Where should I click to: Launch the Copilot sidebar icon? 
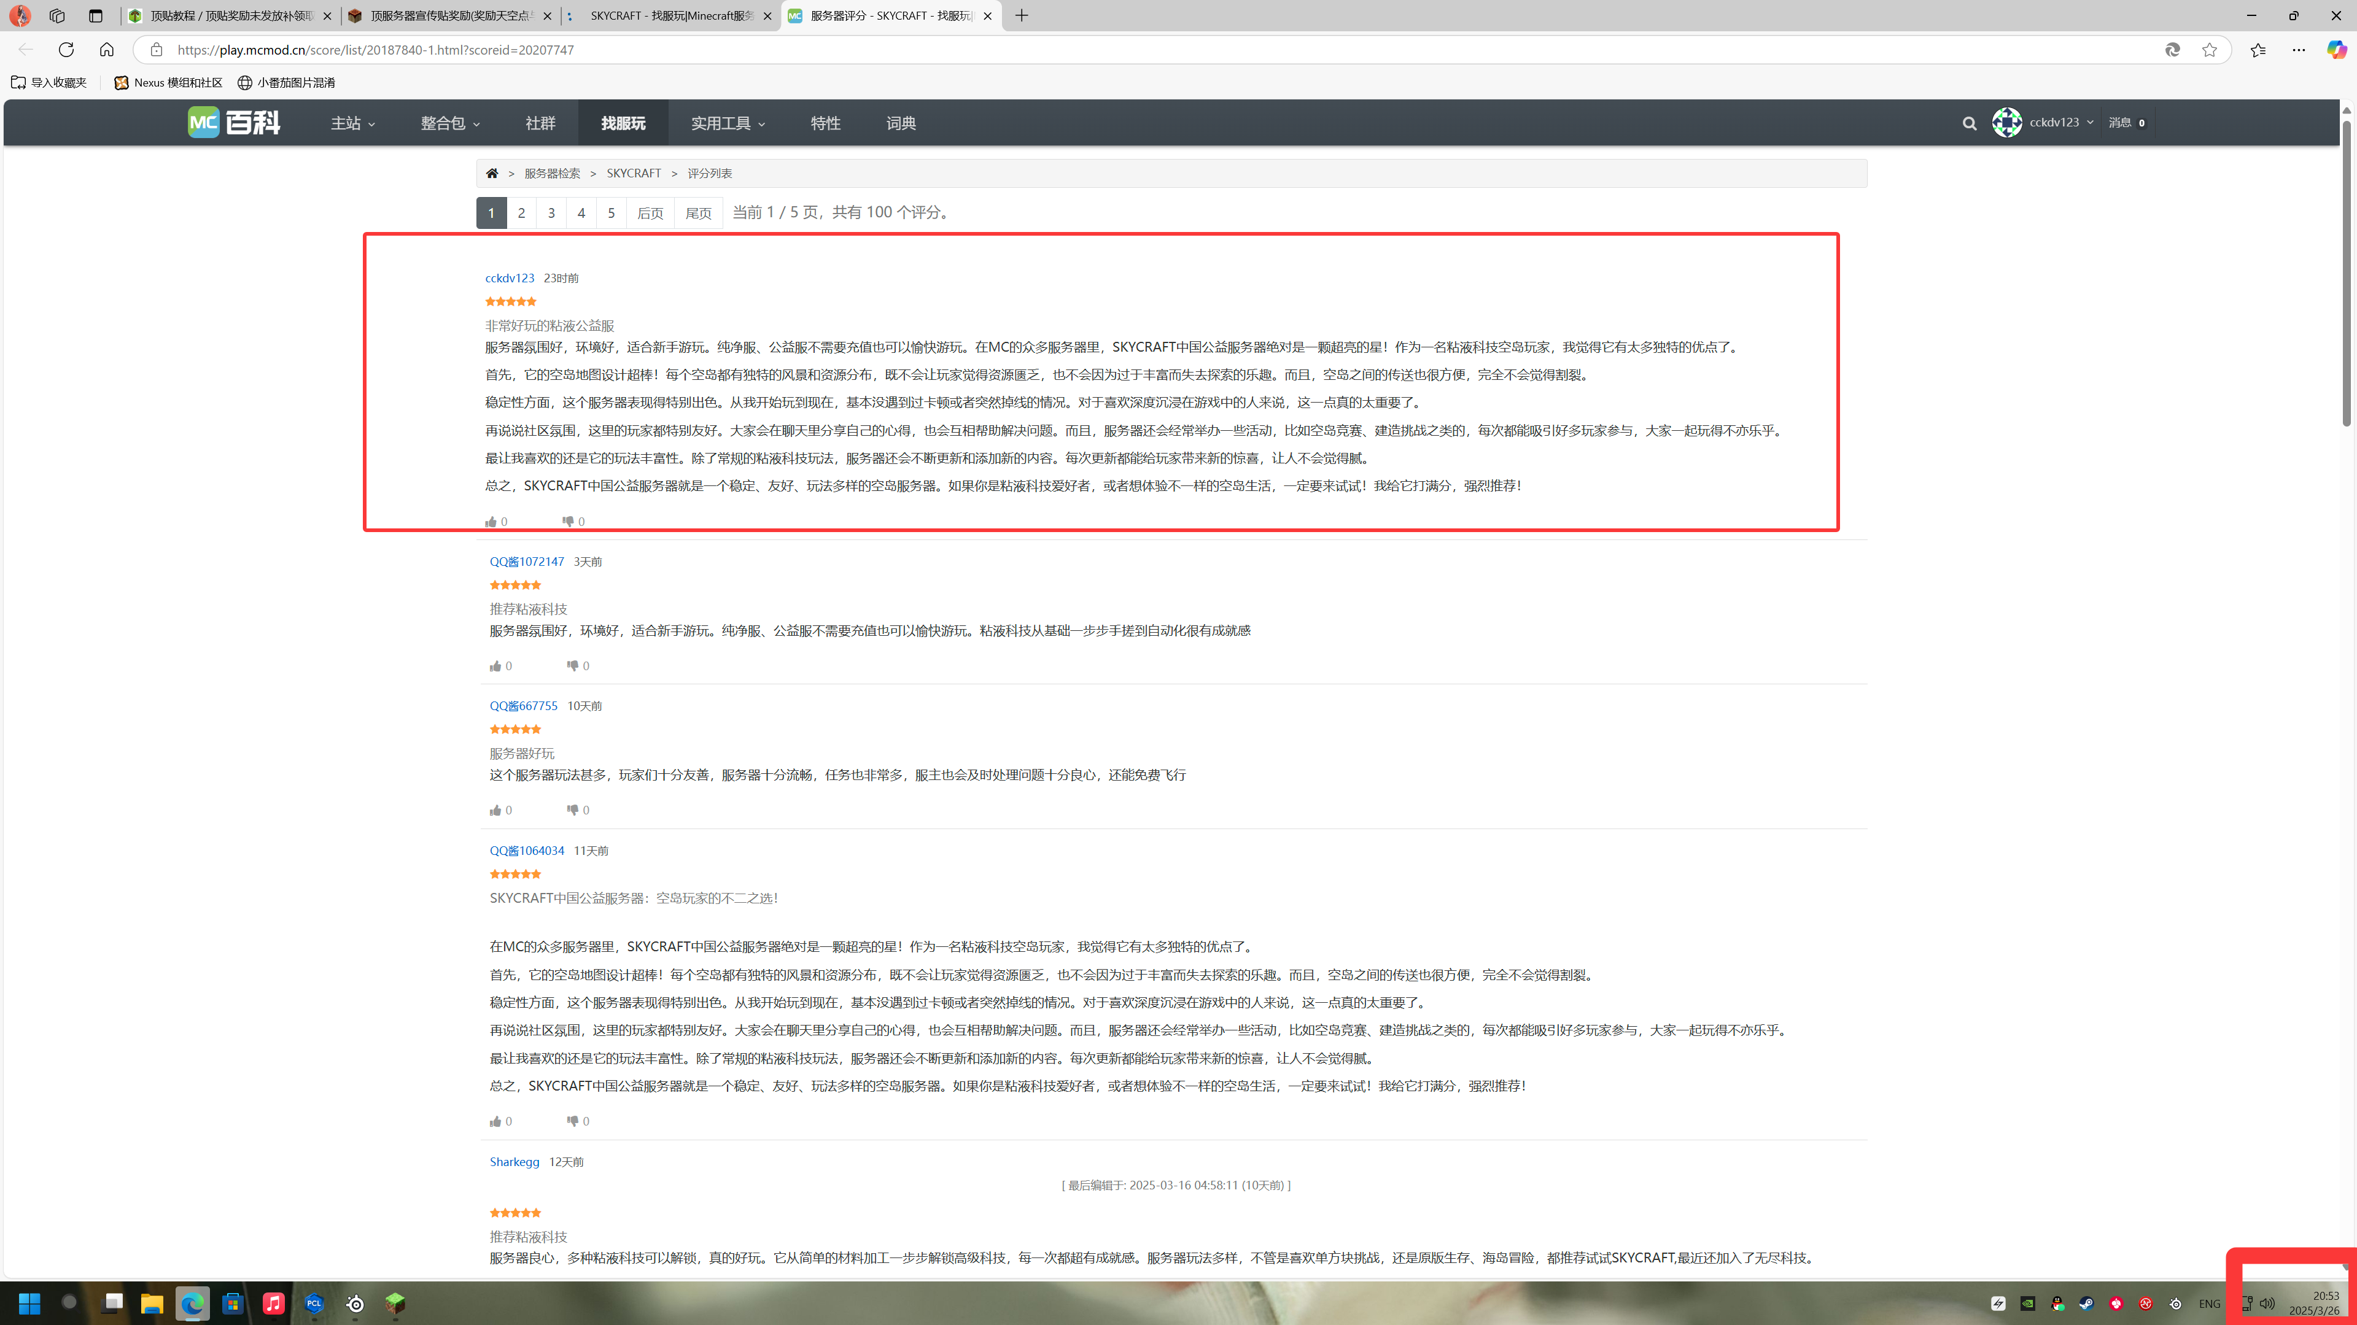click(2337, 49)
